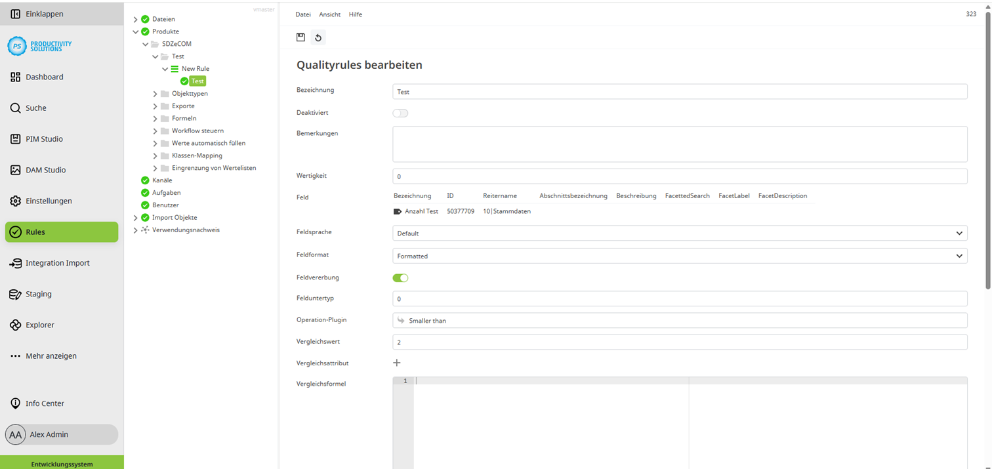Click the Vergleichswert input field

pos(679,342)
